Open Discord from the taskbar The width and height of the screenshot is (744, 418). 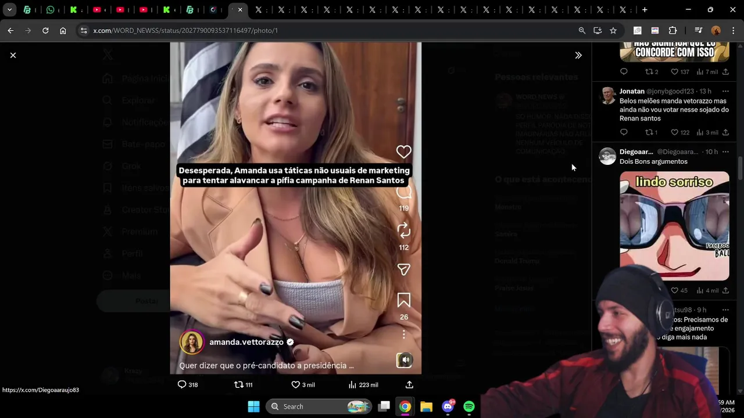click(x=448, y=406)
